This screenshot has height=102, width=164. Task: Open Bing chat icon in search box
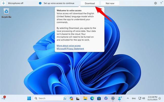point(65,98)
